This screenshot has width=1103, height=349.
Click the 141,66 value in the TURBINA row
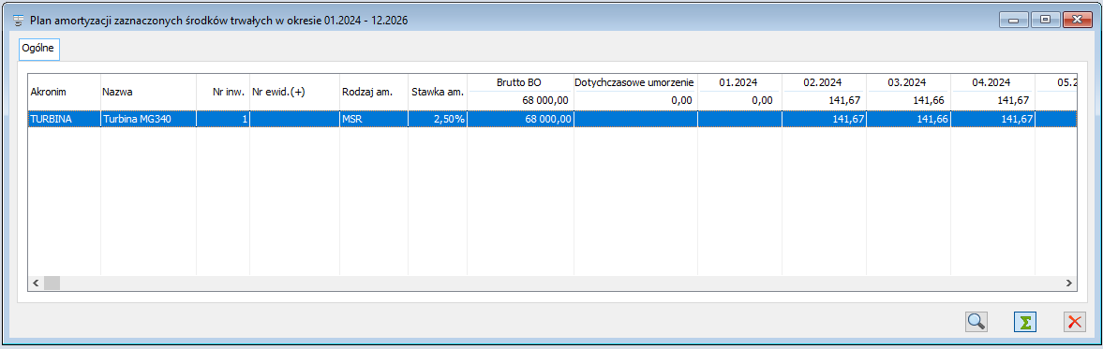[x=908, y=120]
